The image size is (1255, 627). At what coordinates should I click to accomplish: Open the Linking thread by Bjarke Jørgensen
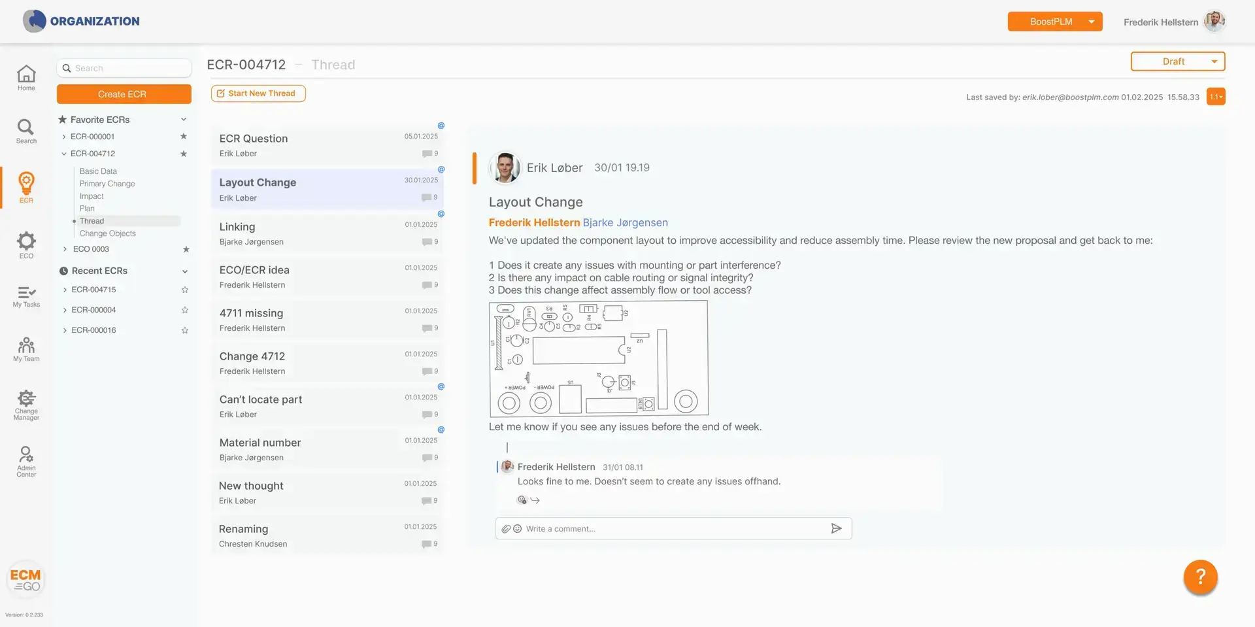coord(327,233)
